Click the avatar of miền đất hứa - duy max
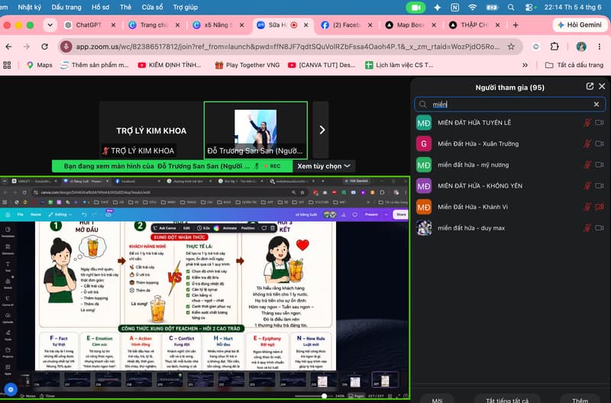Viewport: 611px width, 403px height. click(424, 227)
